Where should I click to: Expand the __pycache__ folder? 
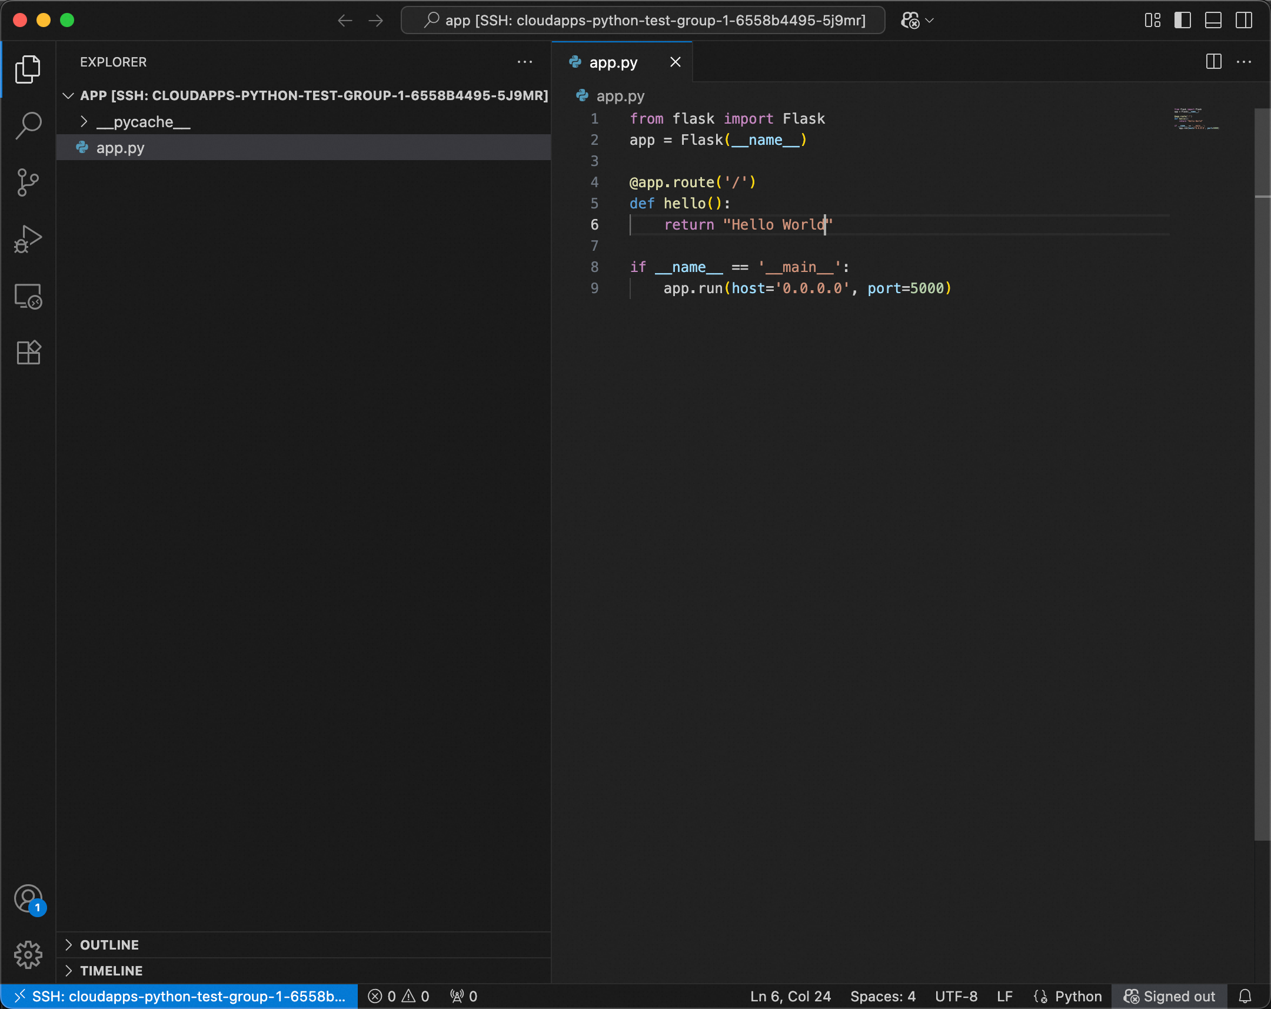point(143,122)
